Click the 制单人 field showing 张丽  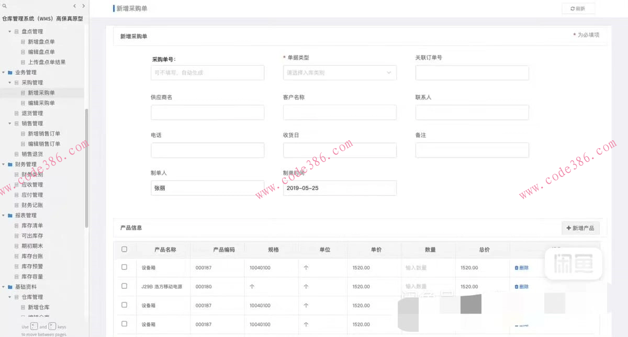[x=207, y=188]
